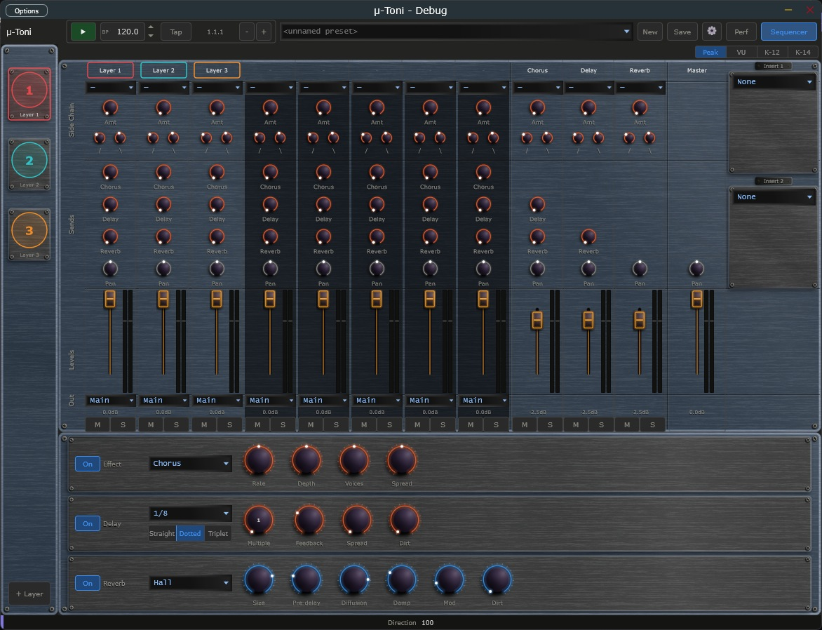Click the Master channel Pan knob

[696, 269]
